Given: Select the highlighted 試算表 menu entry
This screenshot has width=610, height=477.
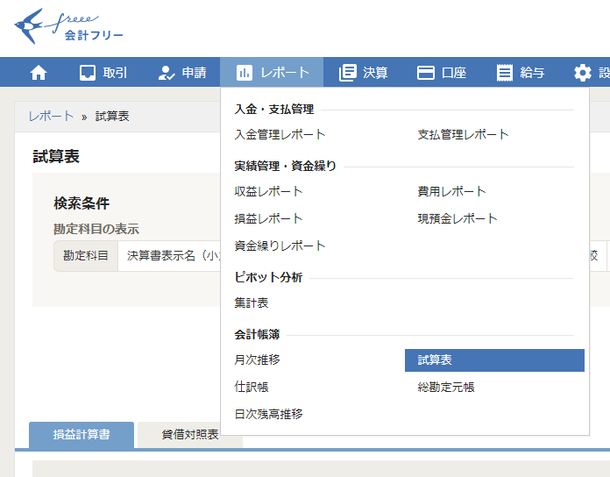Looking at the screenshot, I should point(494,360).
